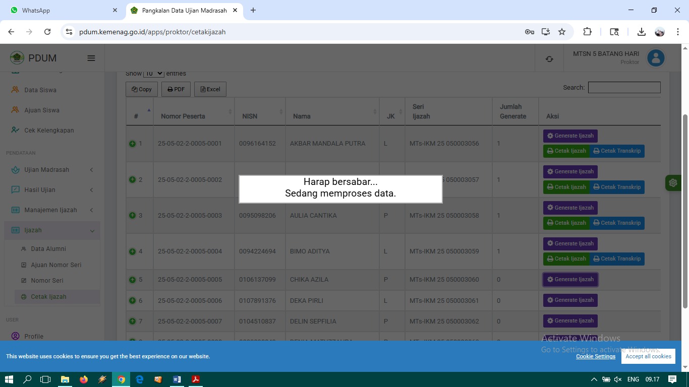Reload page using browser refresh icon
The width and height of the screenshot is (689, 387).
47,32
